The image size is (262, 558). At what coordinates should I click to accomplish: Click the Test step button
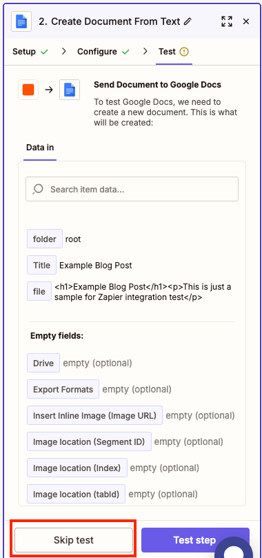click(195, 540)
